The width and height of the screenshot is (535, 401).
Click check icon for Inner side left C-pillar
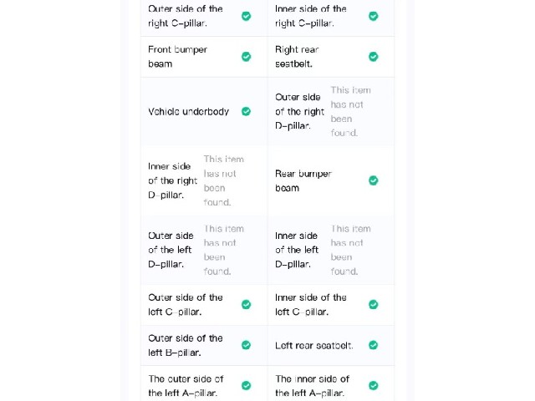pyautogui.click(x=374, y=304)
